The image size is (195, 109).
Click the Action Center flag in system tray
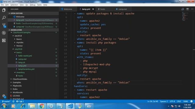click(172, 106)
